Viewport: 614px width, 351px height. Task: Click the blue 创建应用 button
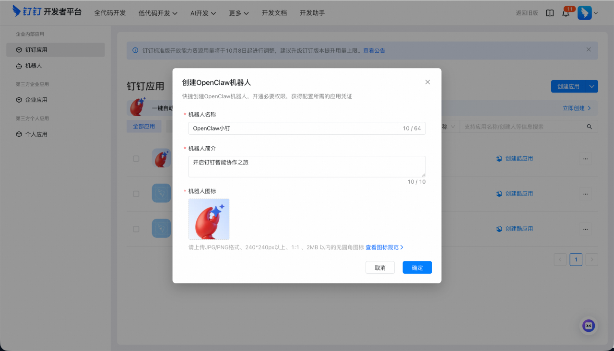[568, 86]
